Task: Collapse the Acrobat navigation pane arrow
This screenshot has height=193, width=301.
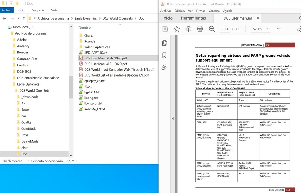Action: [173, 119]
